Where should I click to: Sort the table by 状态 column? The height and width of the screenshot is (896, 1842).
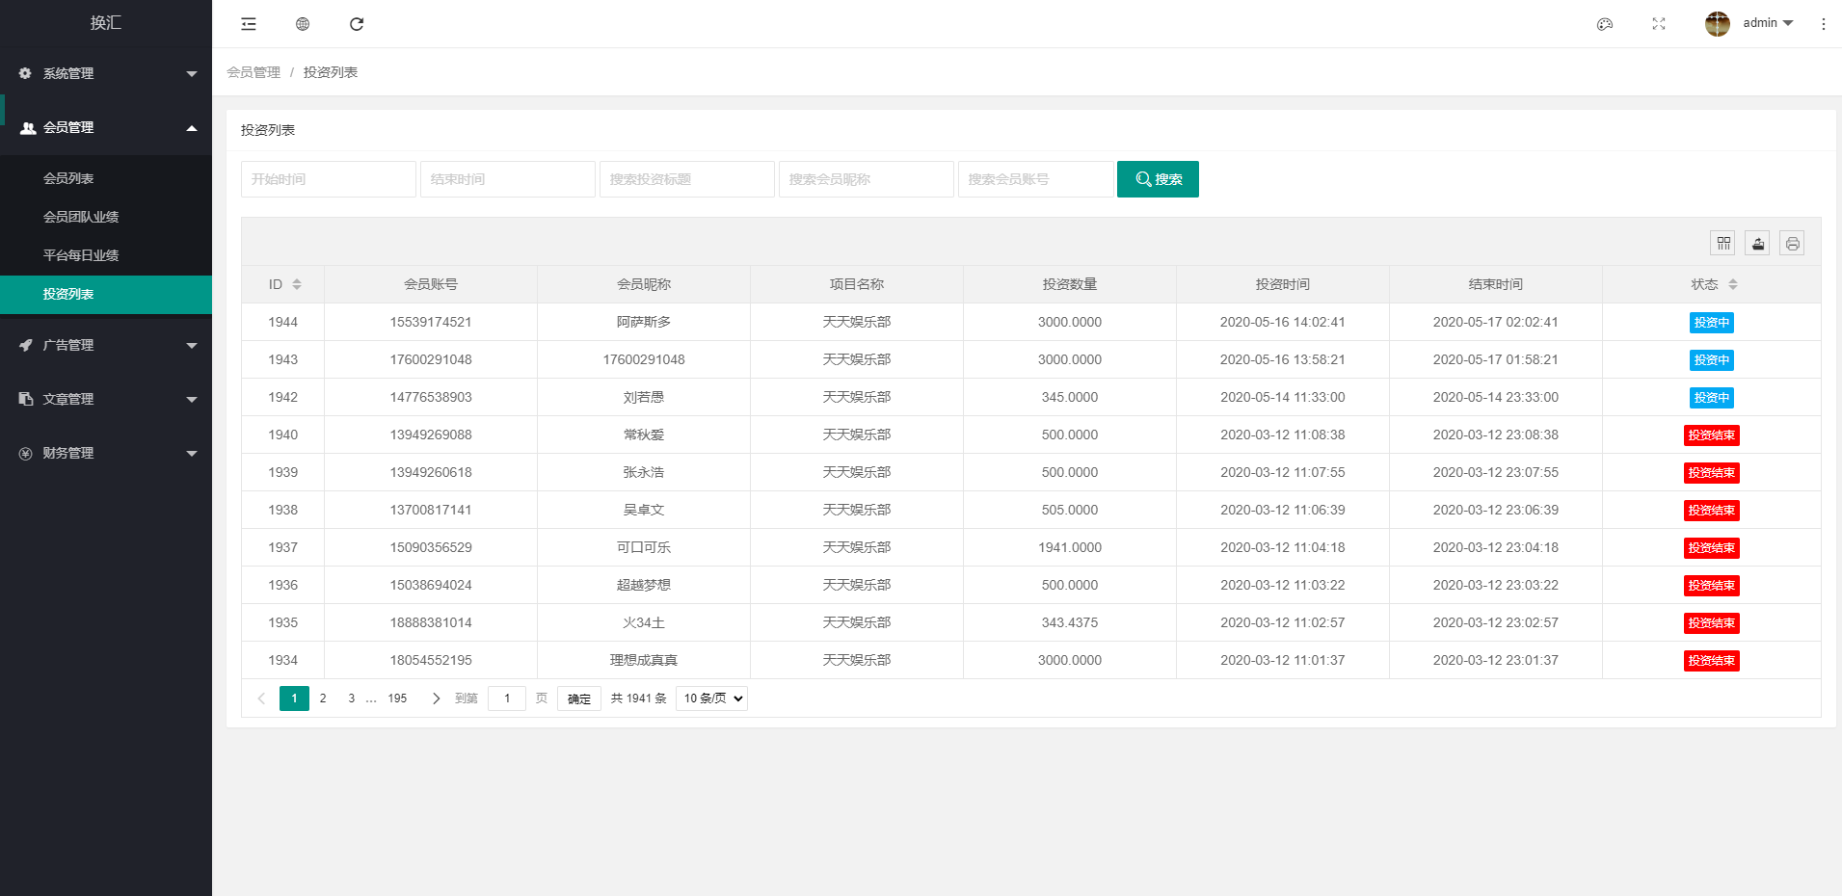[1732, 284]
